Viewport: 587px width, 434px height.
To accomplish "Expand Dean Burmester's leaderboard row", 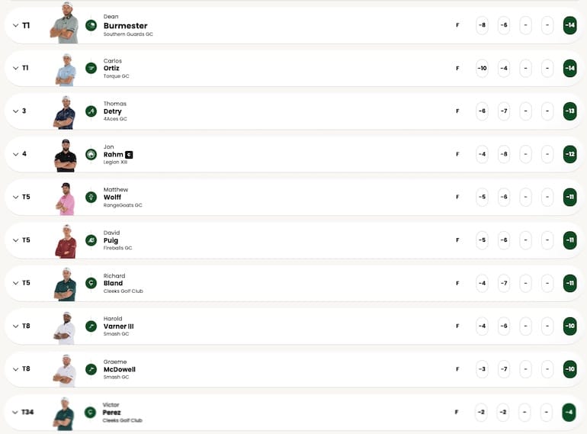I will click(14, 25).
